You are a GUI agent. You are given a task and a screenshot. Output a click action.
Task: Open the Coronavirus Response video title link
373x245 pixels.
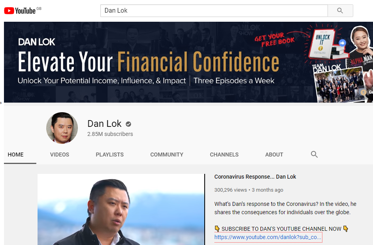255,177
